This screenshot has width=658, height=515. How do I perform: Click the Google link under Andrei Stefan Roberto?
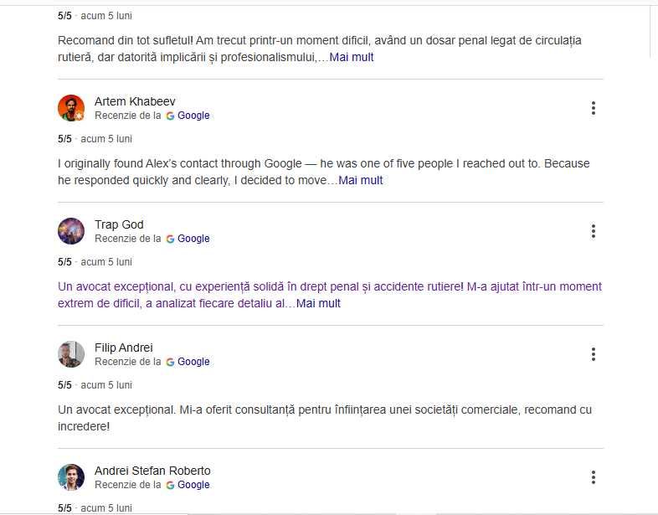pos(188,485)
